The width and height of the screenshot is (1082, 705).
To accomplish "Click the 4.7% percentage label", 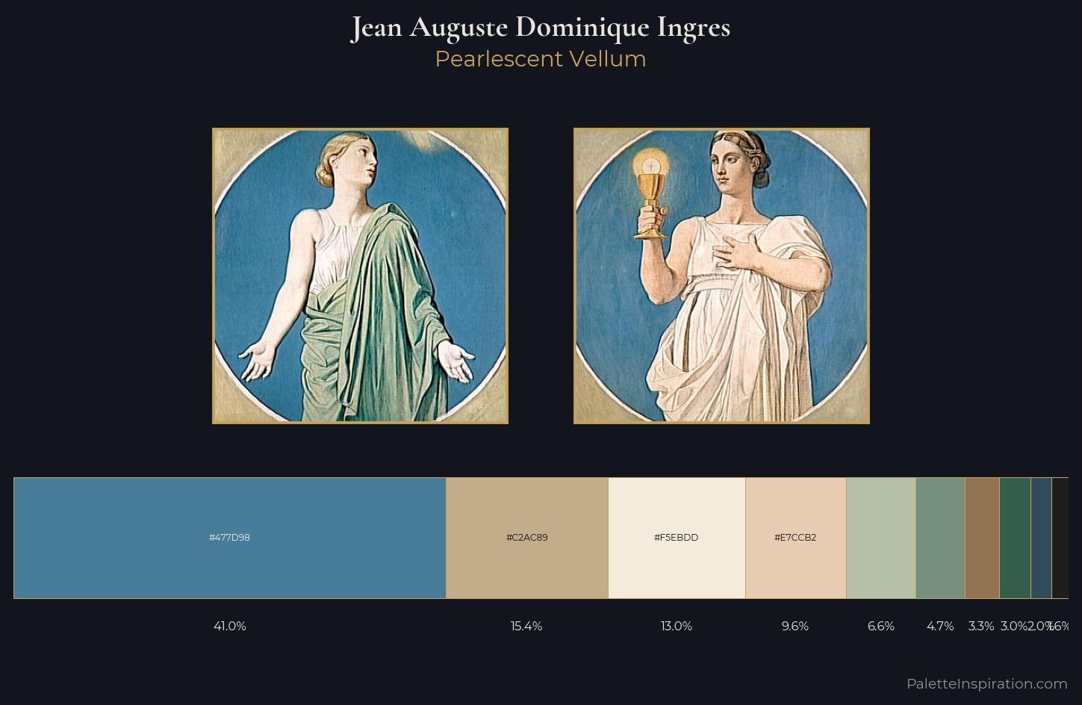I will pos(940,626).
